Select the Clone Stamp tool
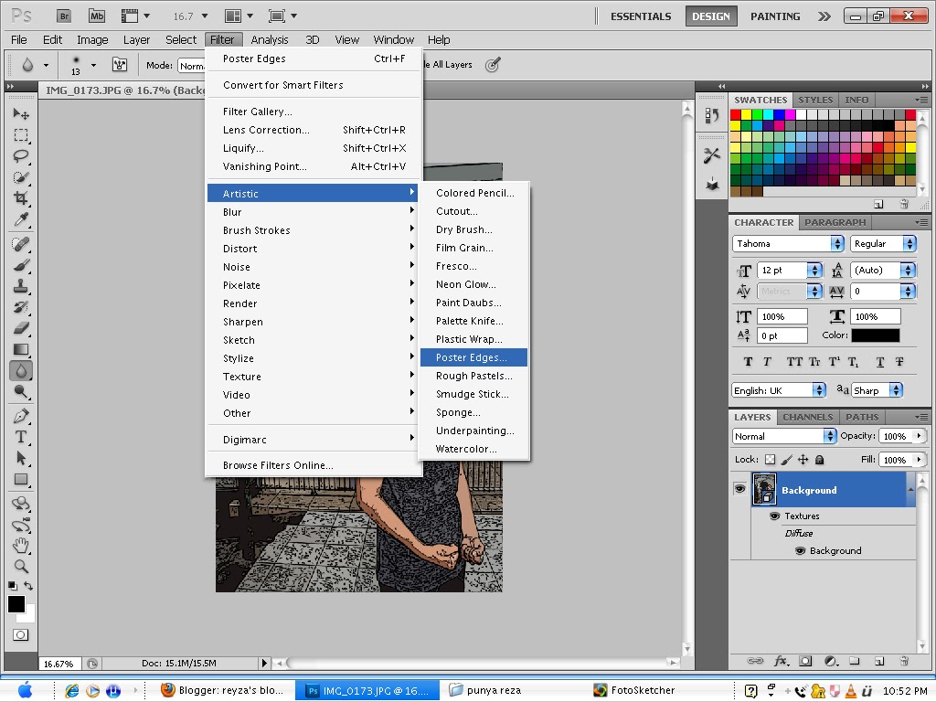936x702 pixels. (21, 286)
